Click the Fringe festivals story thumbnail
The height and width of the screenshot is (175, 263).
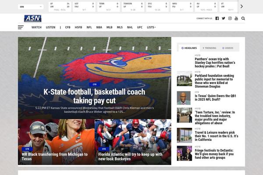(185, 153)
